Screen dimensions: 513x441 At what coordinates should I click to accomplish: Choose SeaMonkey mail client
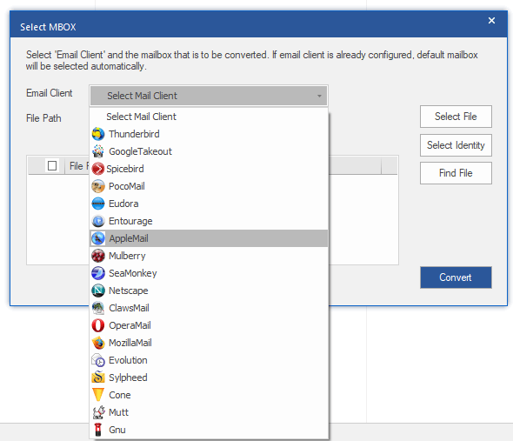[209, 273]
